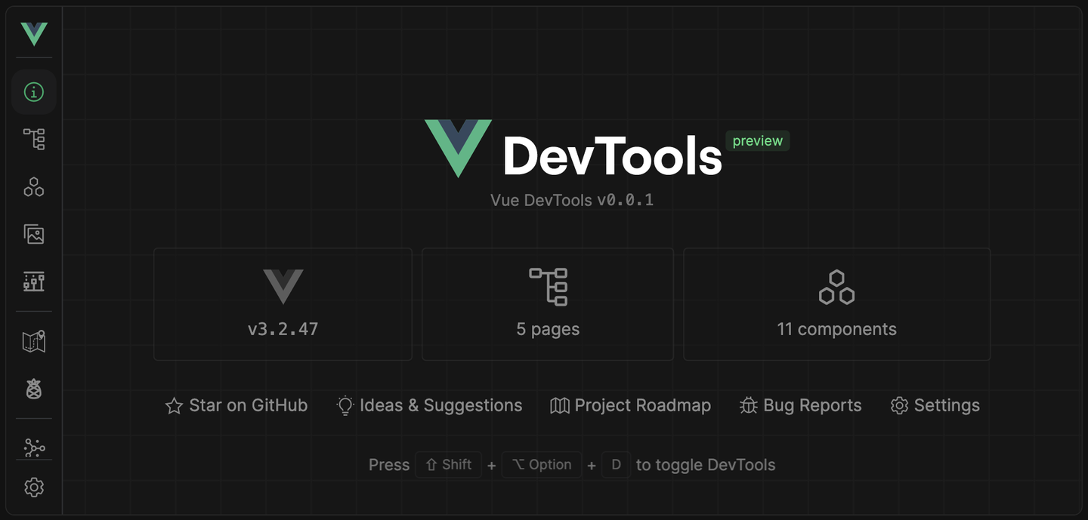Open Settings via the gear icon

(x=33, y=487)
